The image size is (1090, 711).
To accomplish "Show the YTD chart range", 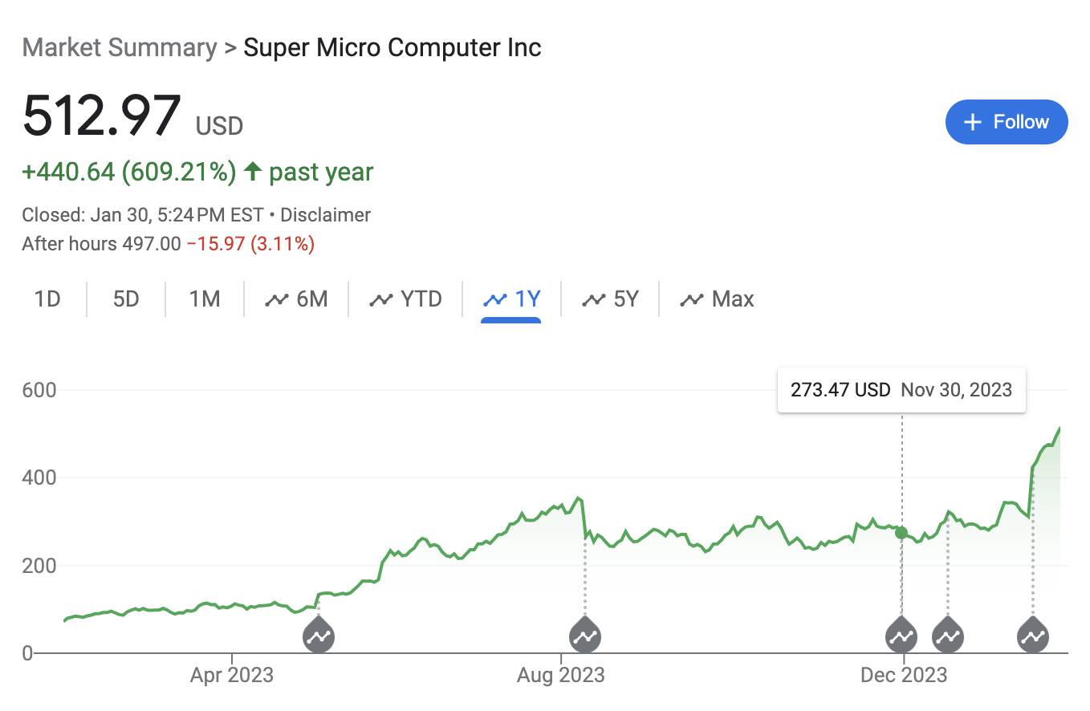I will pyautogui.click(x=406, y=299).
